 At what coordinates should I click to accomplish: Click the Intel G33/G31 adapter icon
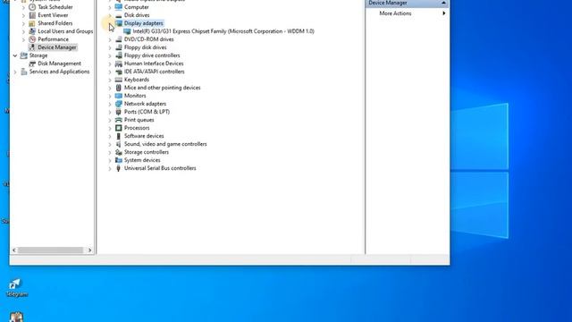pos(127,31)
